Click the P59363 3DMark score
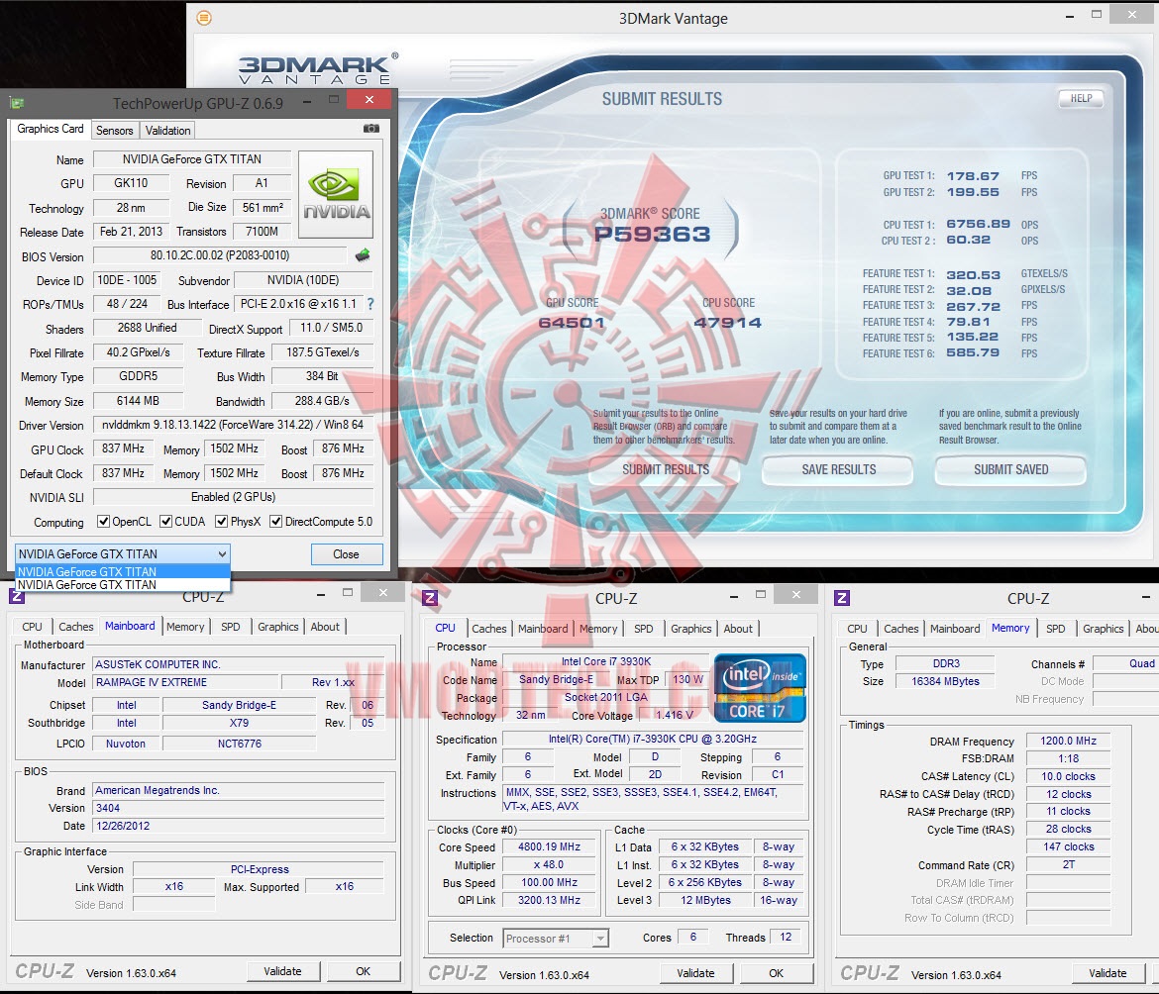The image size is (1159, 994). [x=652, y=234]
